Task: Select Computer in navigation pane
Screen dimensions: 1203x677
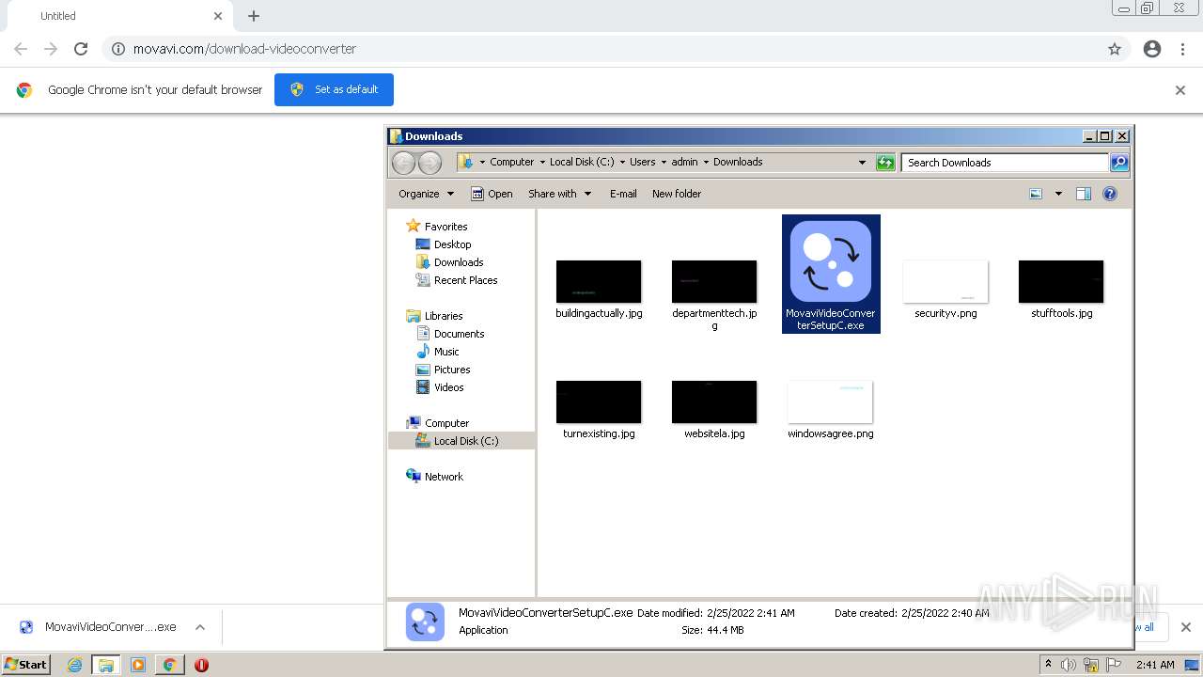Action: [446, 423]
